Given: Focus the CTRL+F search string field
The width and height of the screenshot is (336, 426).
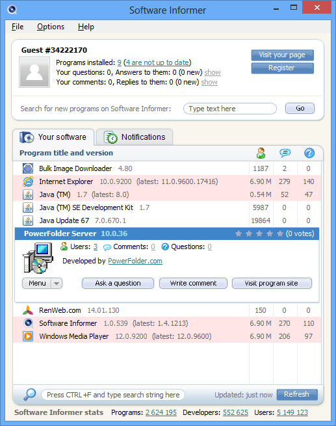Looking at the screenshot, I should click(113, 395).
